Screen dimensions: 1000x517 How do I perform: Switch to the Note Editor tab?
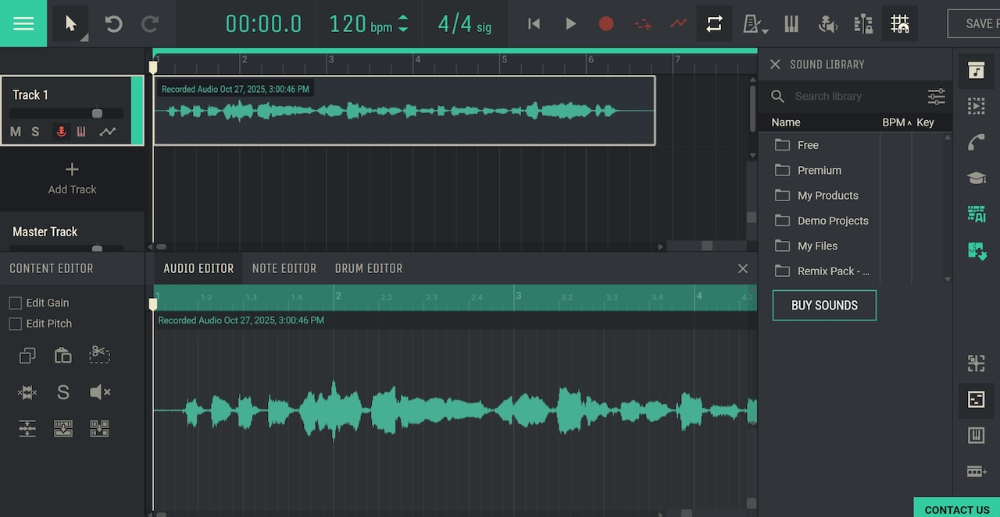coord(284,268)
